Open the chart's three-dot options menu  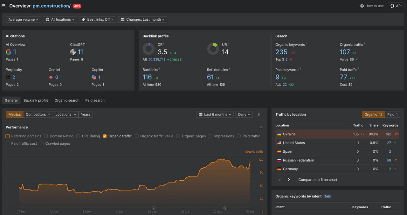[x=259, y=114]
